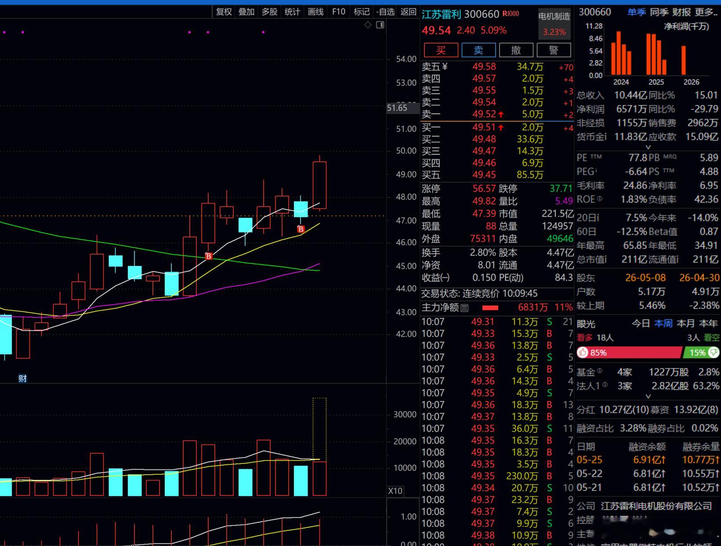
Task: Click the 跌停 price 37.71
Action: click(x=561, y=189)
